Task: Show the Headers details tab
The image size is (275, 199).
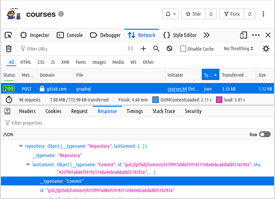Action: pos(27,111)
